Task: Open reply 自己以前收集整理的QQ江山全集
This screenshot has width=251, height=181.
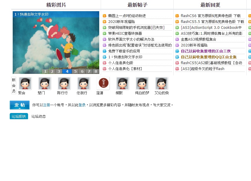Action: 209,57
